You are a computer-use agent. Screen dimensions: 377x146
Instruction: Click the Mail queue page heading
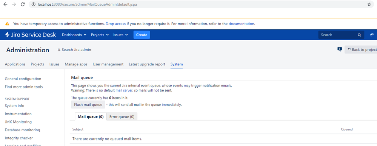[82, 78]
